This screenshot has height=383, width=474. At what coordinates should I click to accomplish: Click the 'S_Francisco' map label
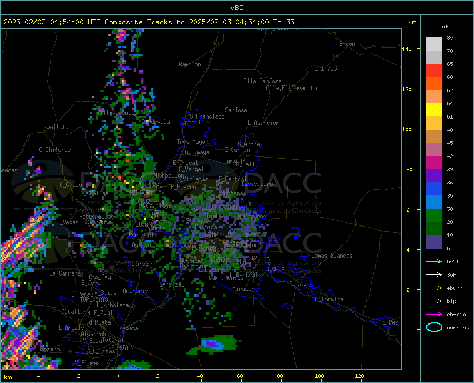tap(207, 116)
